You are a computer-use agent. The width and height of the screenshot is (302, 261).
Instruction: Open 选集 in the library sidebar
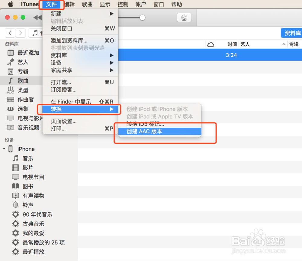coord(18,109)
